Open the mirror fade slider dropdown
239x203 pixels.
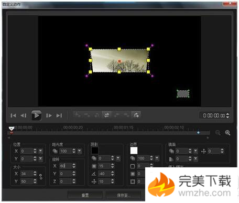pyautogui.click(x=195, y=159)
